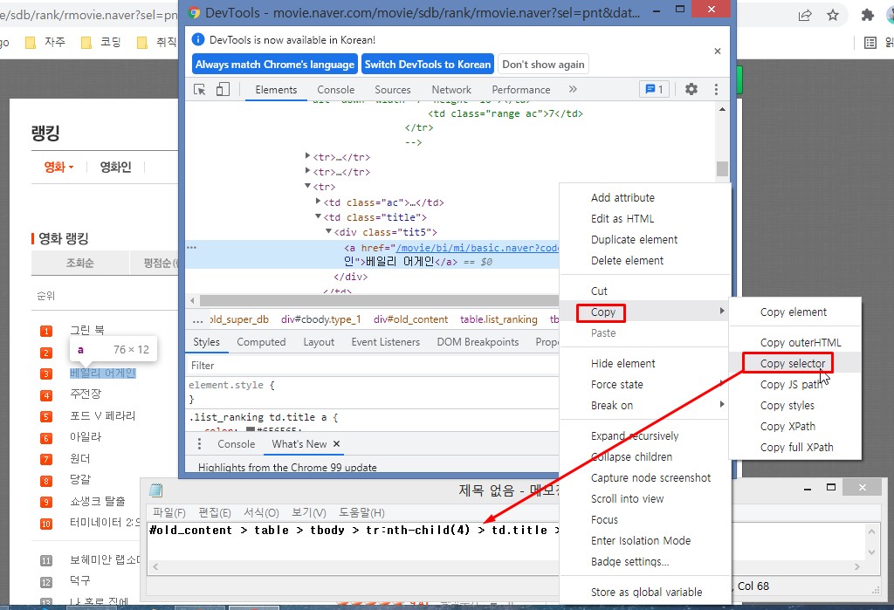
Task: Open the 코딩 bookmark folder
Action: (x=101, y=42)
